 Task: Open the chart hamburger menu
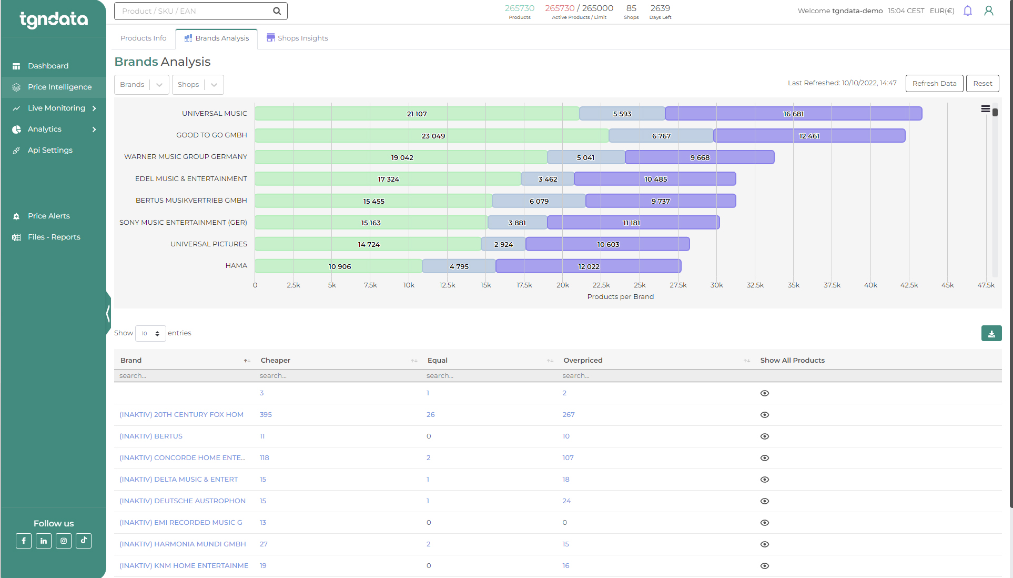pyautogui.click(x=985, y=109)
